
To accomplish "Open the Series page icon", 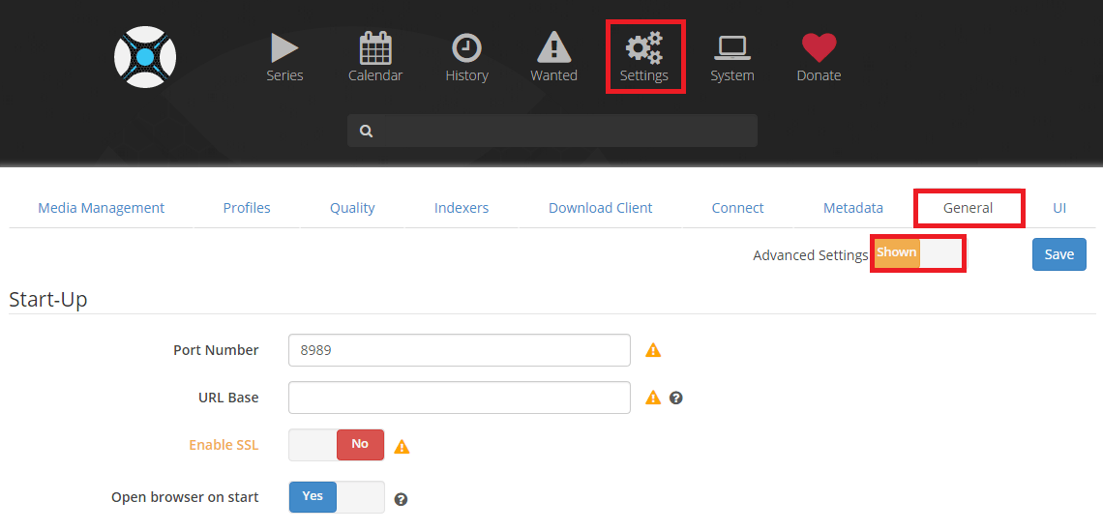I will (x=284, y=48).
